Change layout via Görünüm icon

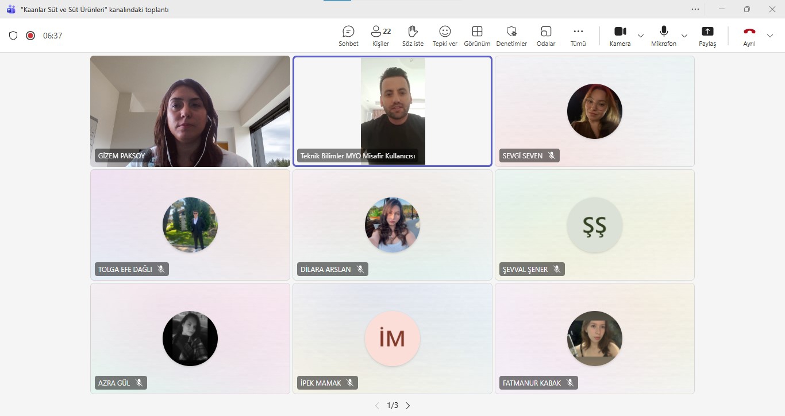tap(476, 36)
